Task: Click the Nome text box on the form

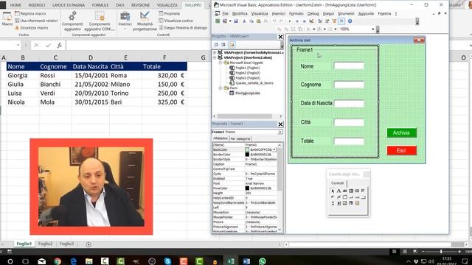Action: coord(349,66)
